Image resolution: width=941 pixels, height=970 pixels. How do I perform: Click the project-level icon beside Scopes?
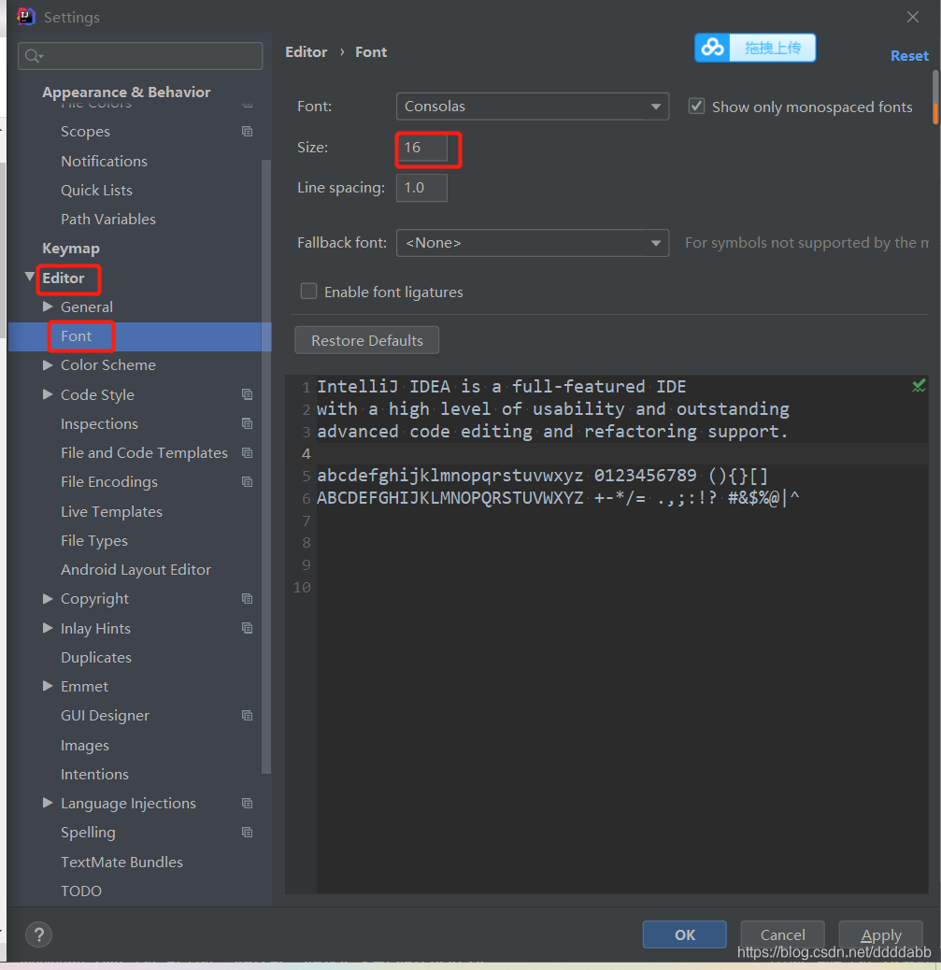point(247,131)
